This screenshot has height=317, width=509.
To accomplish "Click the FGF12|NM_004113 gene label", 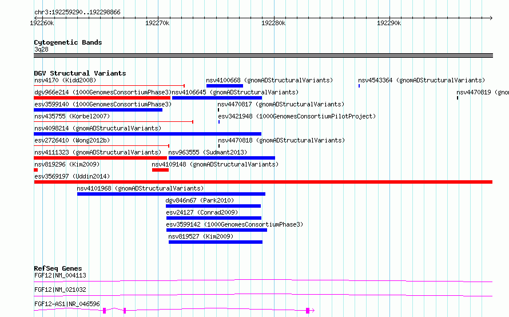I will 61,275.
